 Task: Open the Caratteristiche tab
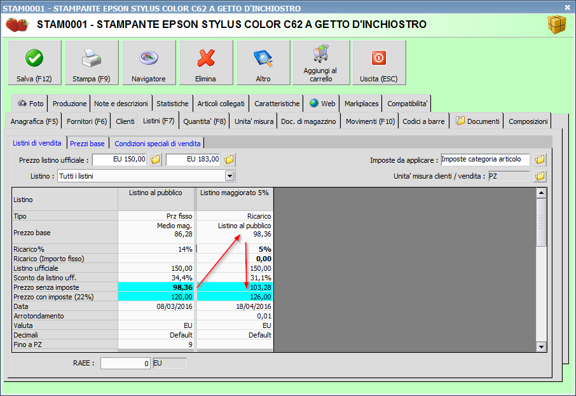[x=277, y=104]
